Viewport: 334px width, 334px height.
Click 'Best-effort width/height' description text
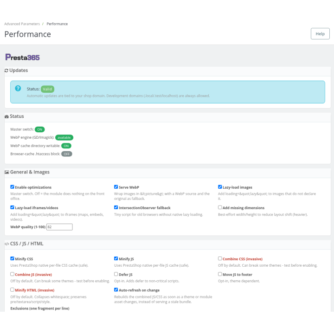pos(263,215)
